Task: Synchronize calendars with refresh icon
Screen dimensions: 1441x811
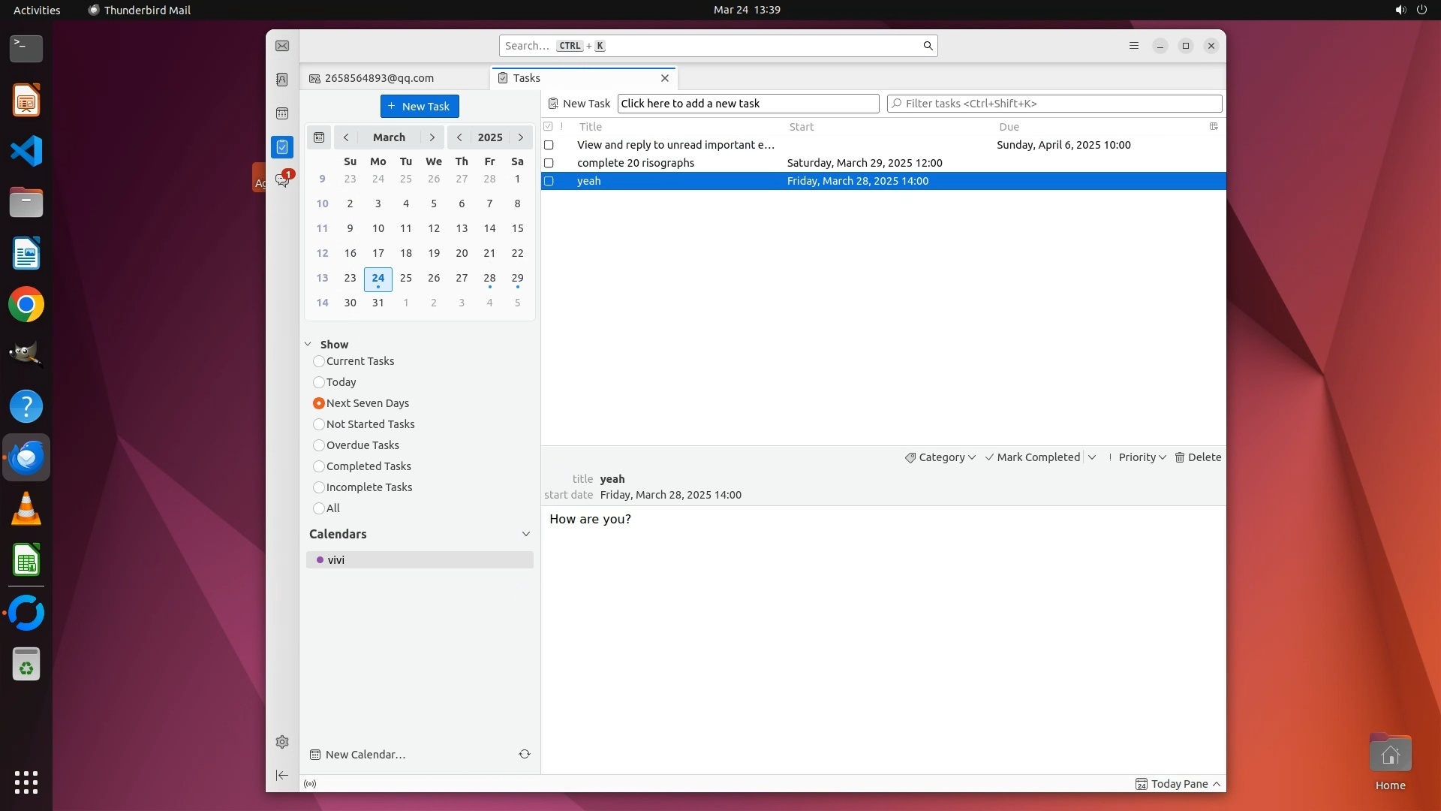Action: pyautogui.click(x=525, y=754)
